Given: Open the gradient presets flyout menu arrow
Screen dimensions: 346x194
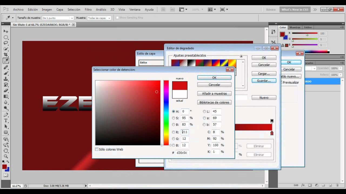Looking at the screenshot, I should click(x=241, y=56).
